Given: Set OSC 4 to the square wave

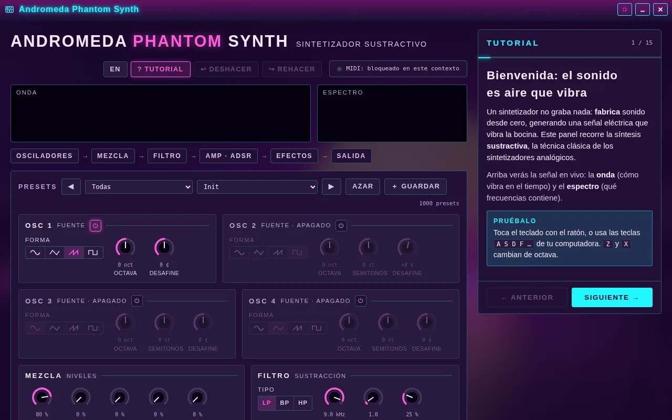Looking at the screenshot, I should click(x=317, y=328).
